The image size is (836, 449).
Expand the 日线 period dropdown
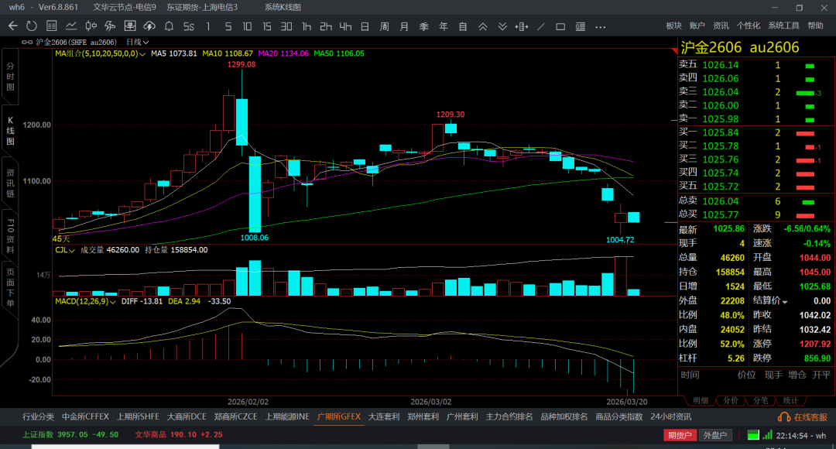coord(138,42)
